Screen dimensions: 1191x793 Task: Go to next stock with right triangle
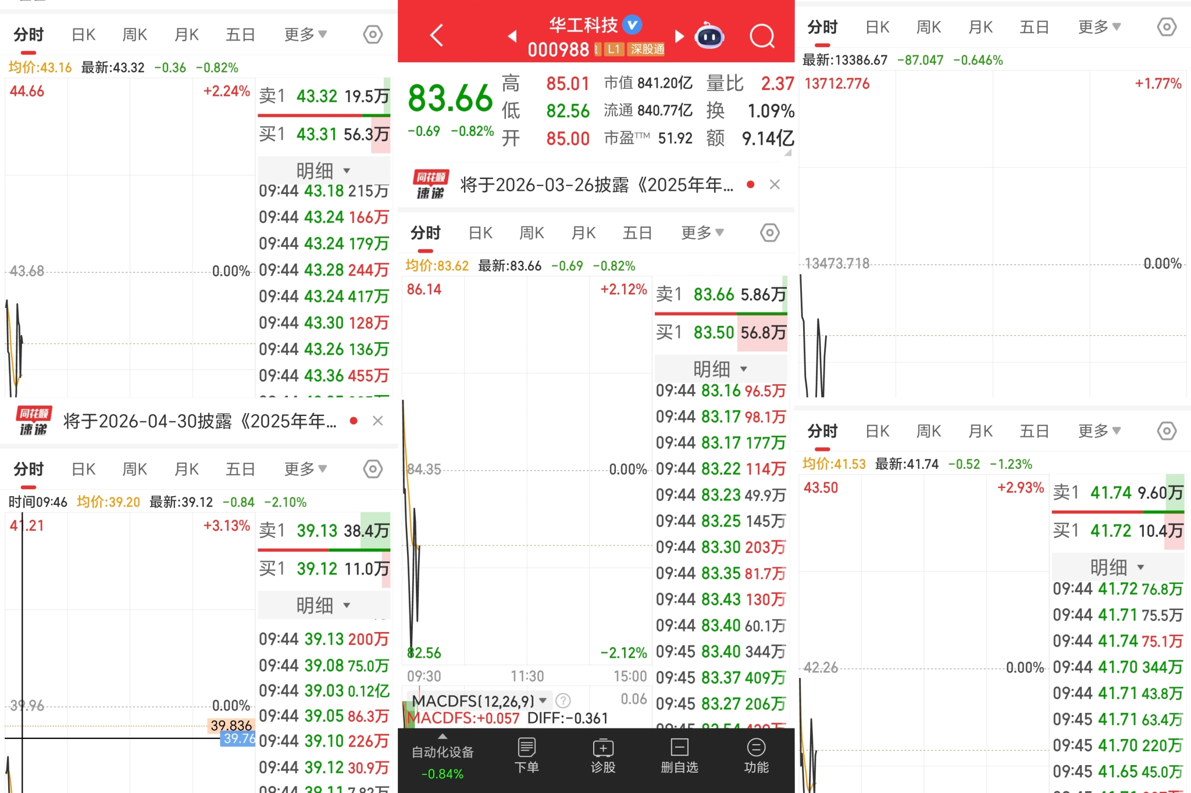pyautogui.click(x=679, y=36)
